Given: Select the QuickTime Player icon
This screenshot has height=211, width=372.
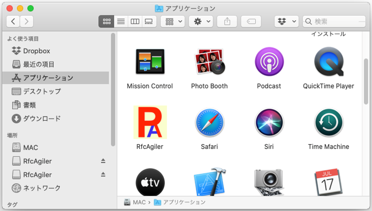Looking at the screenshot, I should [329, 61].
